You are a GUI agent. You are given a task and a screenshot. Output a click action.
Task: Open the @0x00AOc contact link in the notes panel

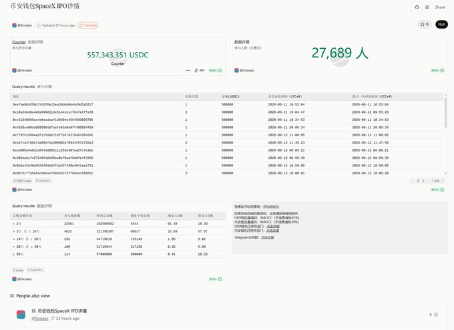271,206
